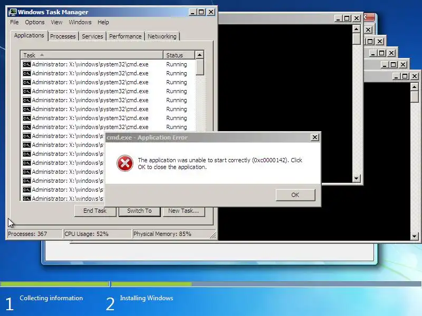Viewport: 422px width, 316px height.
Task: Click the 'Installing Windows' setup step label
Action: pyautogui.click(x=147, y=298)
